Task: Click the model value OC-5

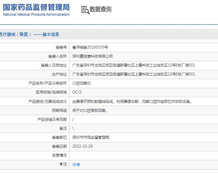Action: pyautogui.click(x=77, y=92)
